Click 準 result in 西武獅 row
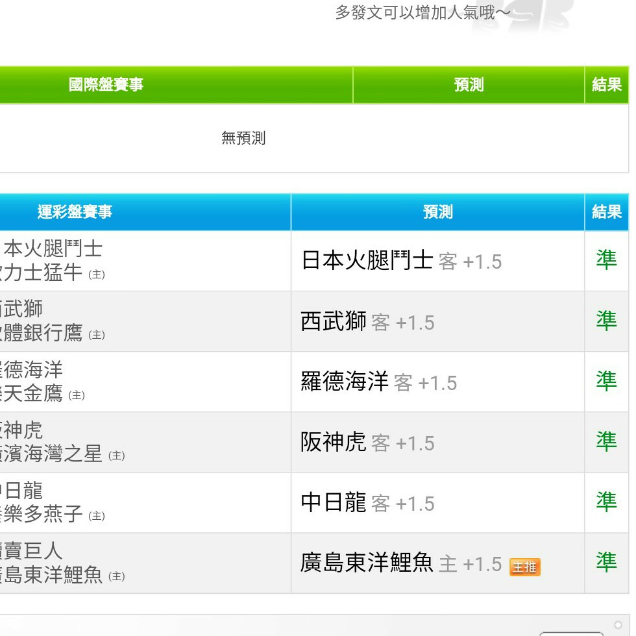 pyautogui.click(x=606, y=321)
